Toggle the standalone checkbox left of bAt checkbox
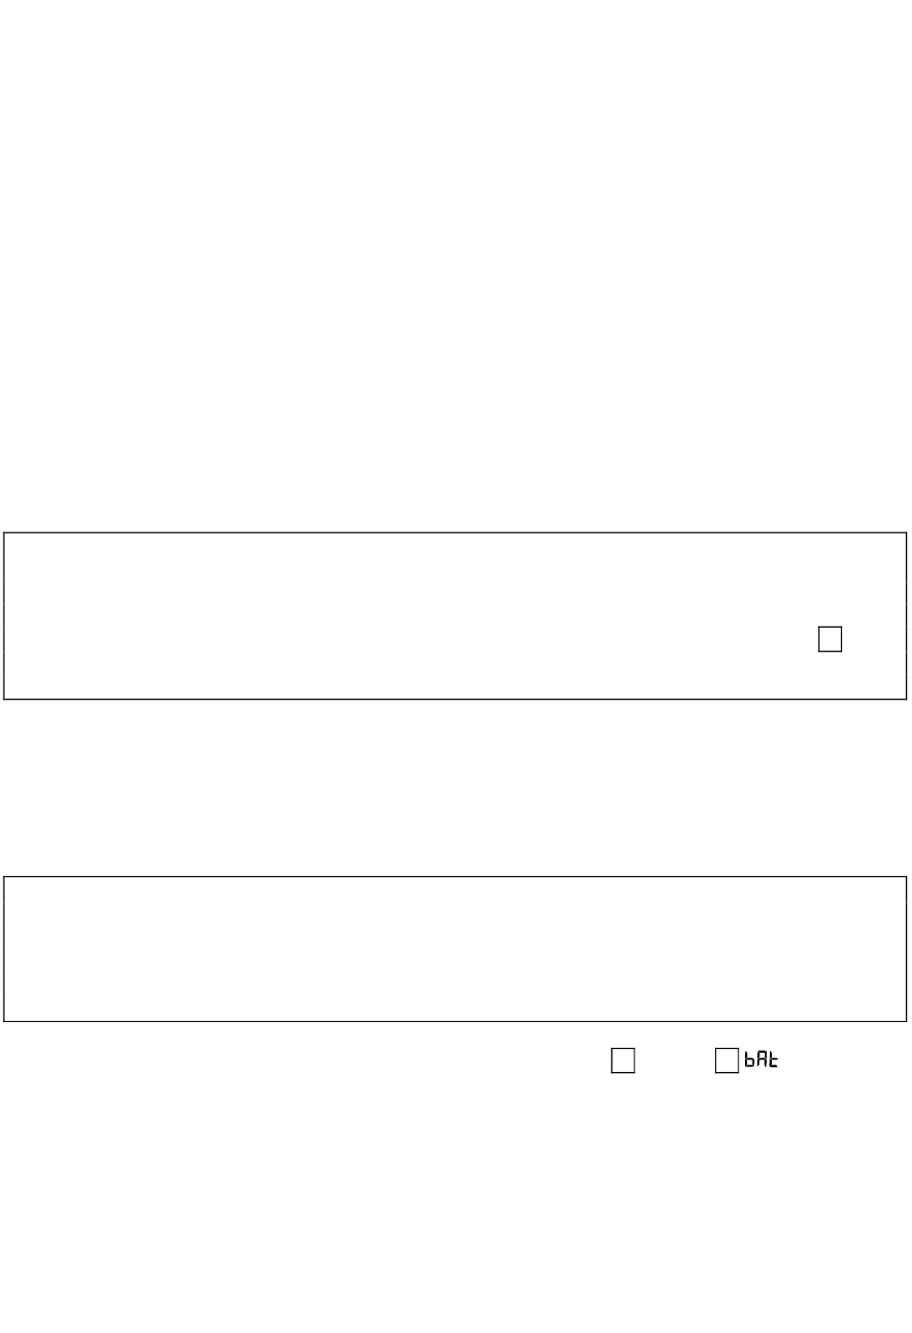912x1333 pixels. pyautogui.click(x=623, y=1061)
